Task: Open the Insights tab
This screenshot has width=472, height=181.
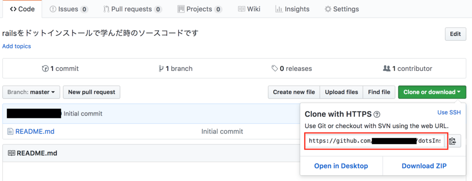Action: 292,9
